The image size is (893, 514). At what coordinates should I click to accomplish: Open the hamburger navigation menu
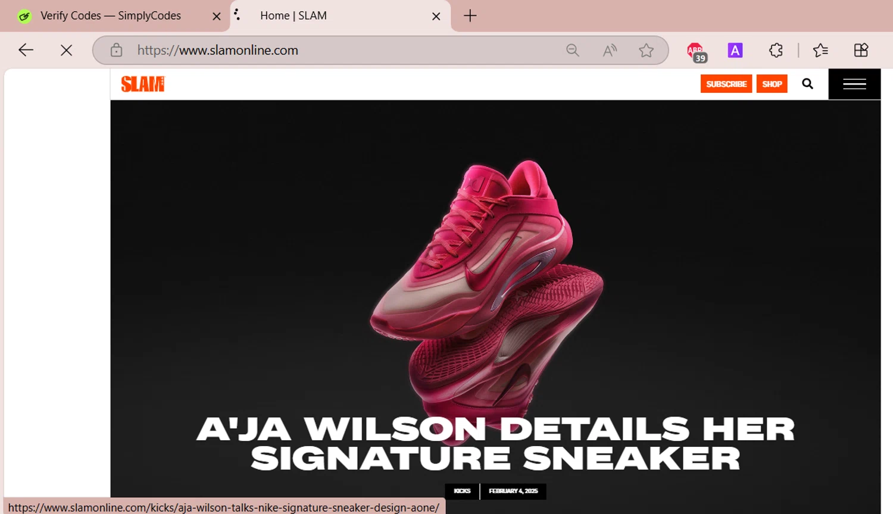[x=854, y=84]
